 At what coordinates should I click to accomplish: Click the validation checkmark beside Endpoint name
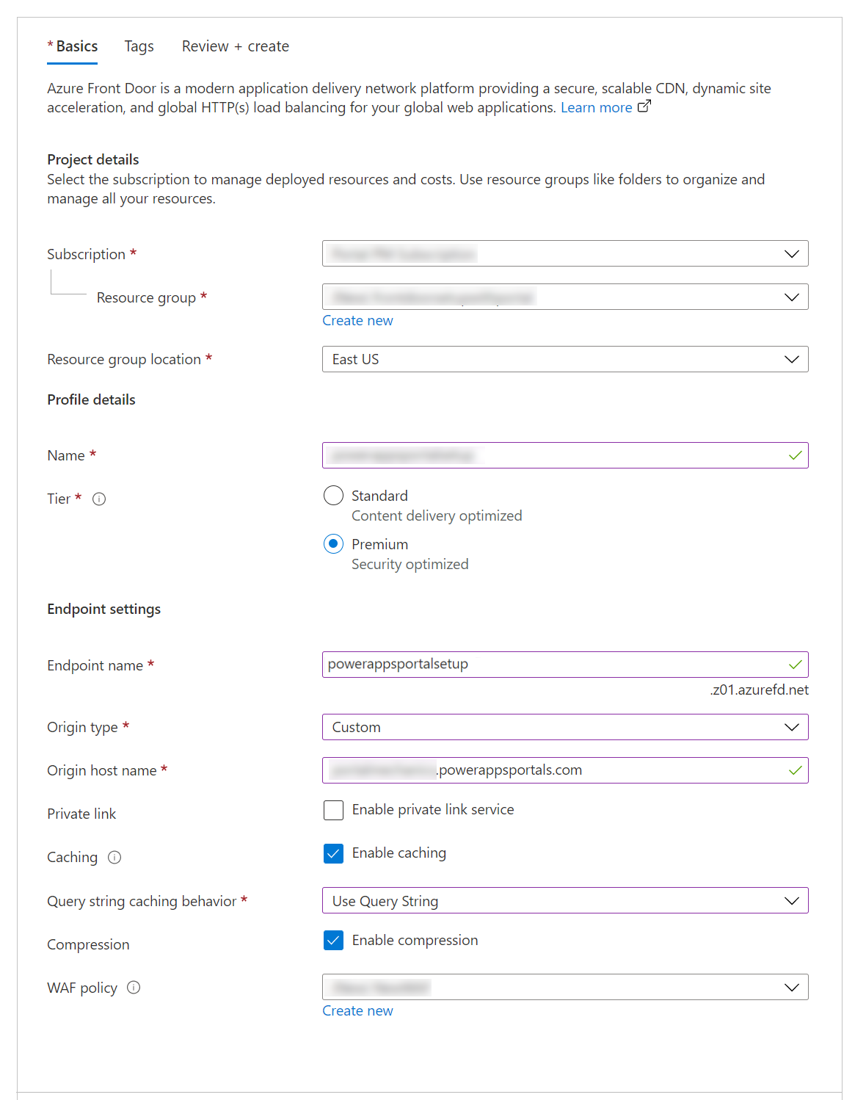pyautogui.click(x=795, y=665)
